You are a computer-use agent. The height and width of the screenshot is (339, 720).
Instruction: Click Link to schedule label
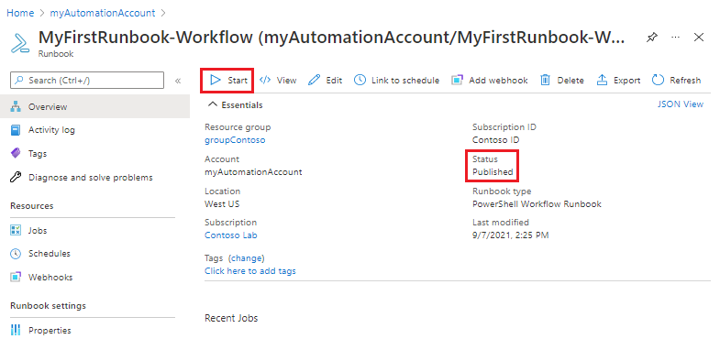(x=405, y=81)
